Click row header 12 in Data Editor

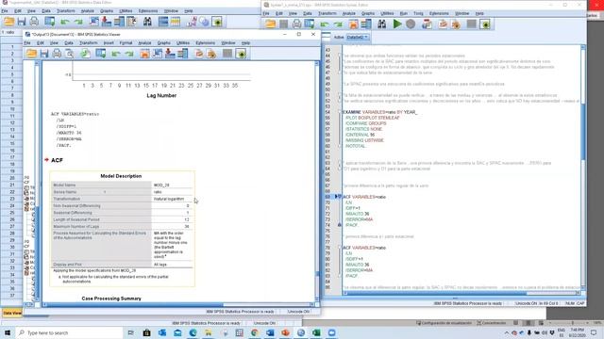pyautogui.click(x=12, y=122)
